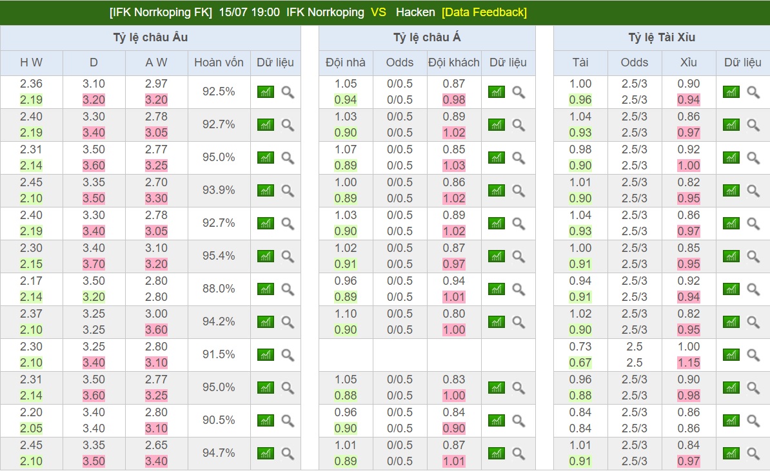Click magnifier in Asian odds row with 1.07
Viewport: 770px width, 471px height.
coord(518,158)
